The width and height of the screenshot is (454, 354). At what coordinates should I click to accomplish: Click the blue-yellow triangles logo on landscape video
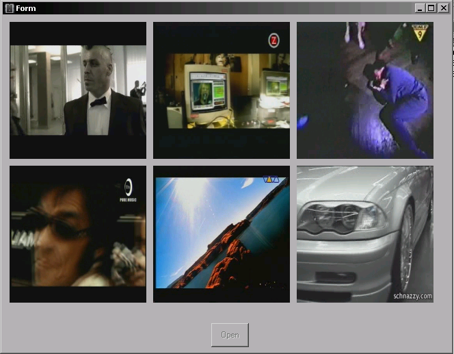point(271,180)
